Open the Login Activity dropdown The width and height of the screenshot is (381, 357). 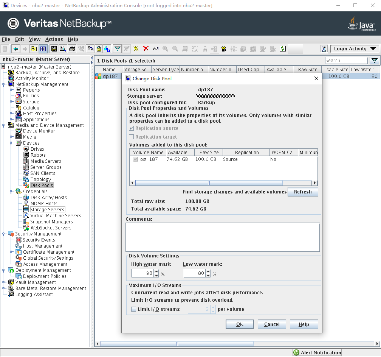pyautogui.click(x=354, y=49)
